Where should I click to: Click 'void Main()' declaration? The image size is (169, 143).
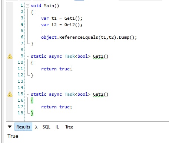[x=45, y=6]
